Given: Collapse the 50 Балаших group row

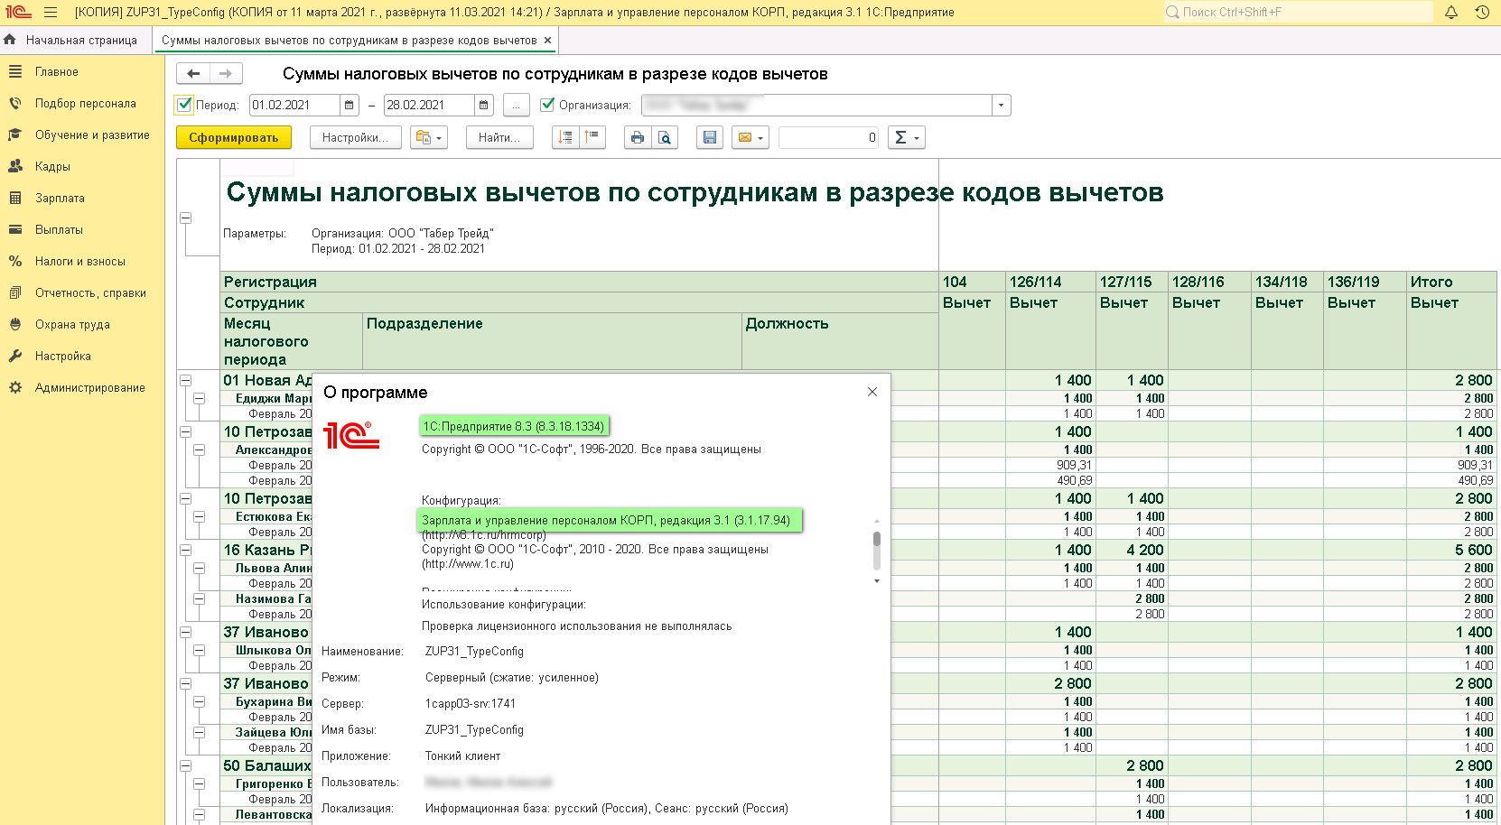Looking at the screenshot, I should tap(185, 765).
